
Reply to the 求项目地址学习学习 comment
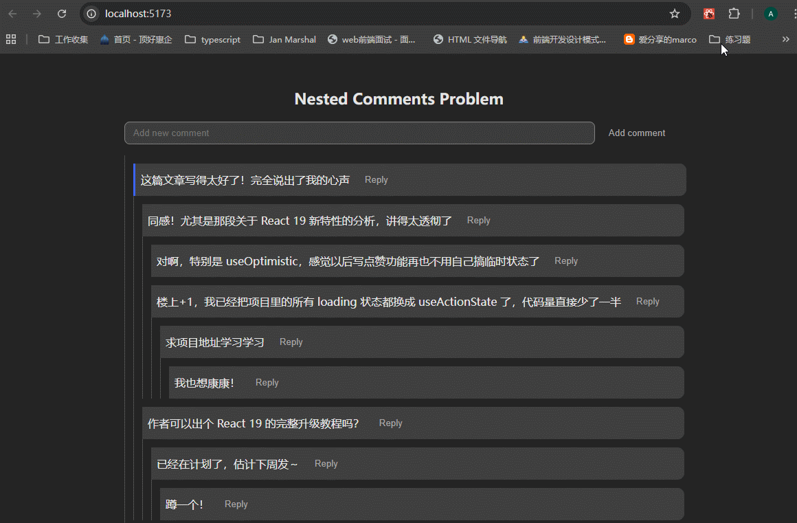[291, 342]
